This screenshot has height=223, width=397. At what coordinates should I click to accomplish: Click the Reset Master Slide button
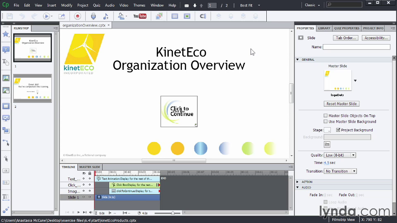pos(341,104)
